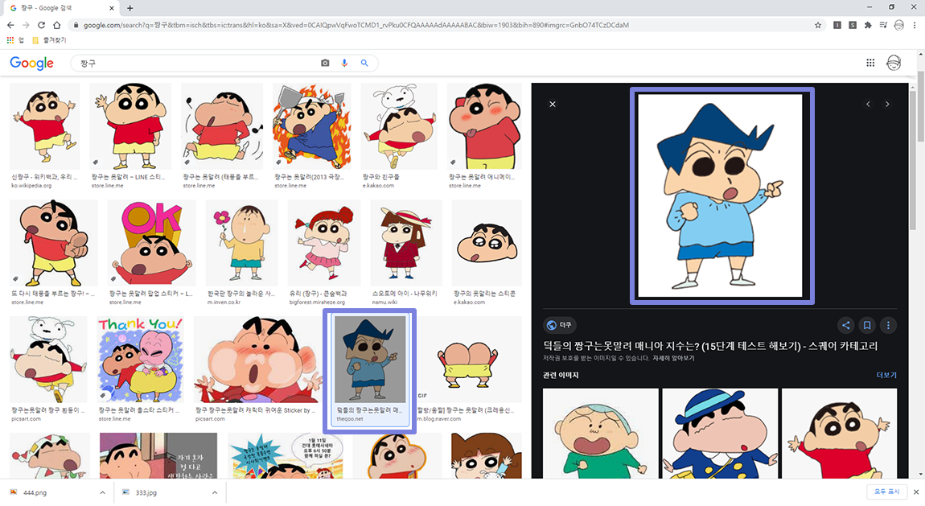This screenshot has width=925, height=506.
Task: Open the apps shortcut in bookmarks bar
Action: coord(15,40)
